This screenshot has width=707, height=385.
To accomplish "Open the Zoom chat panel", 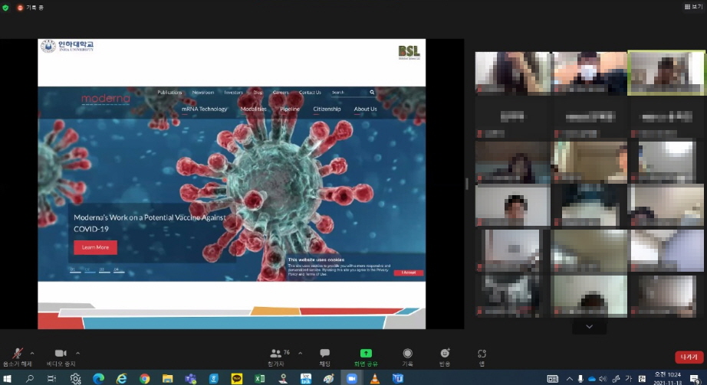I will click(324, 357).
